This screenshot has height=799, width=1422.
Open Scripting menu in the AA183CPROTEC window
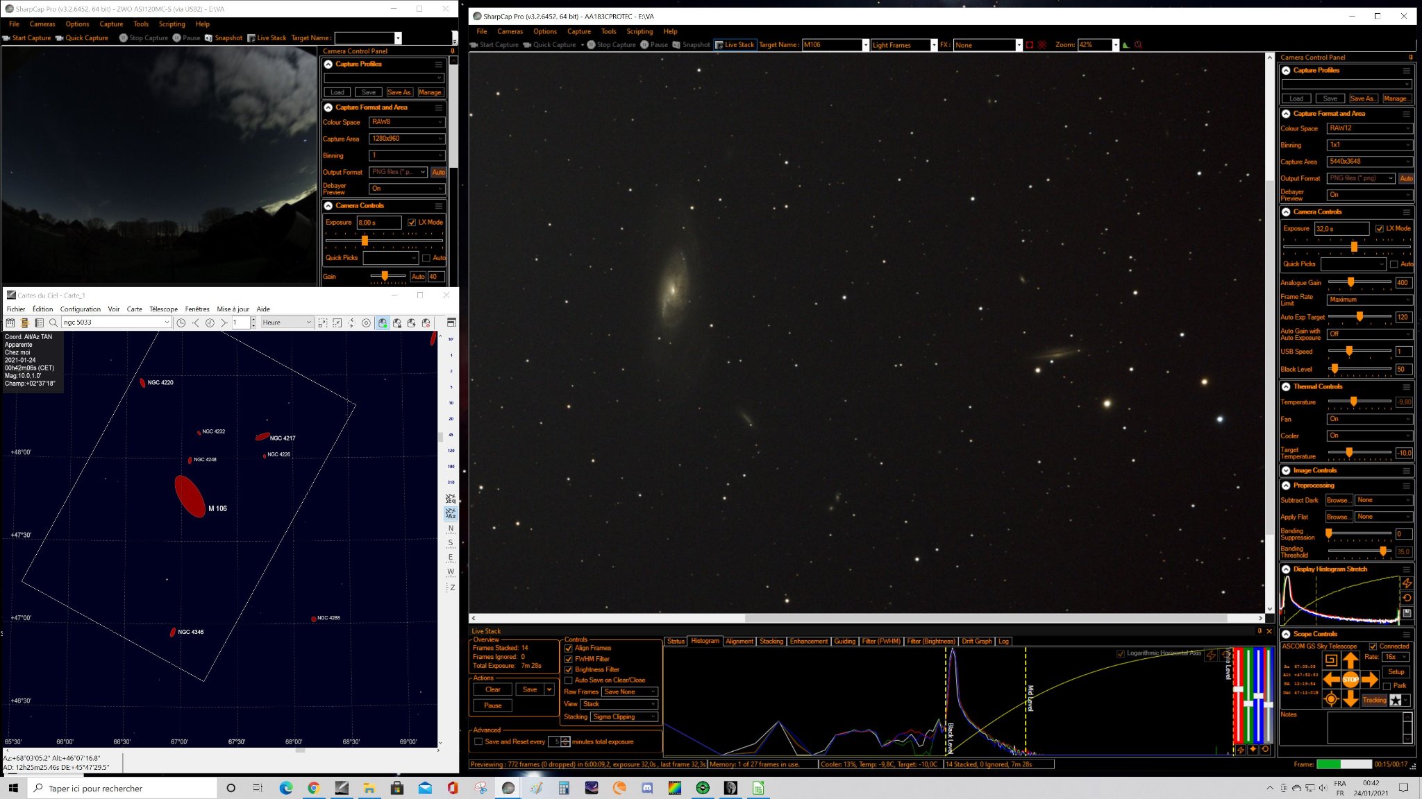pos(639,31)
